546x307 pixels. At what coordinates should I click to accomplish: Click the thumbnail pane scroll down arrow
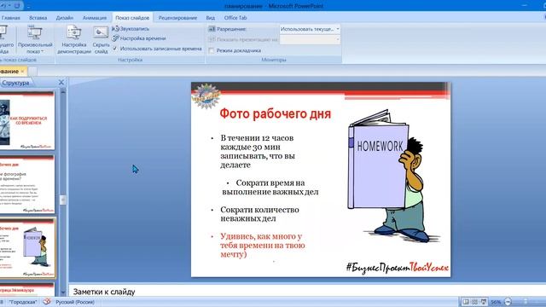click(63, 293)
